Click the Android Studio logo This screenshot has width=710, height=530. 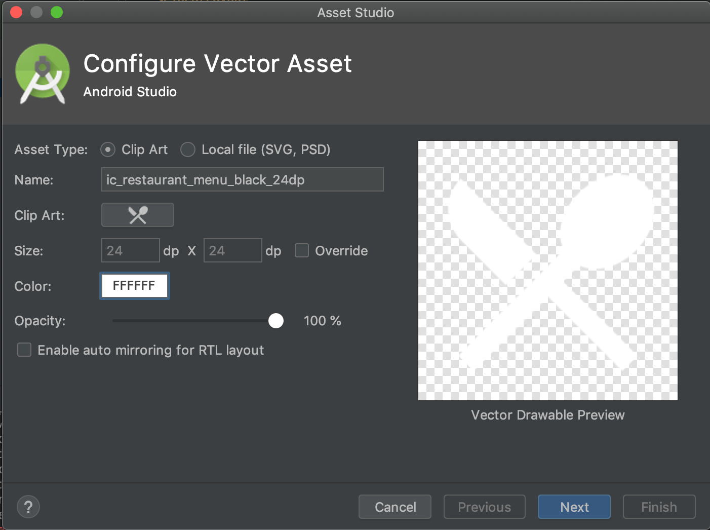tap(43, 73)
